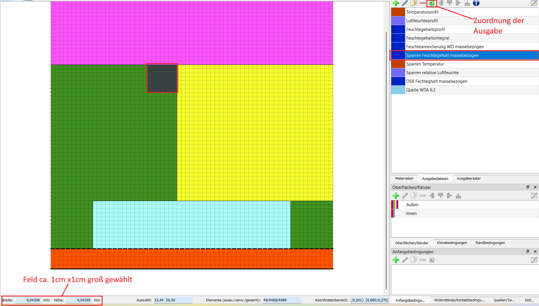The height and width of the screenshot is (306, 539).
Task: Float the Oberflächen/Ränder panel
Action: click(x=528, y=187)
